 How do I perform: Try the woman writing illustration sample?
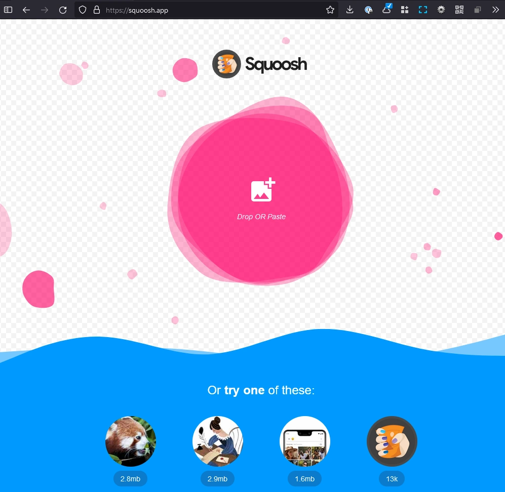click(x=218, y=441)
